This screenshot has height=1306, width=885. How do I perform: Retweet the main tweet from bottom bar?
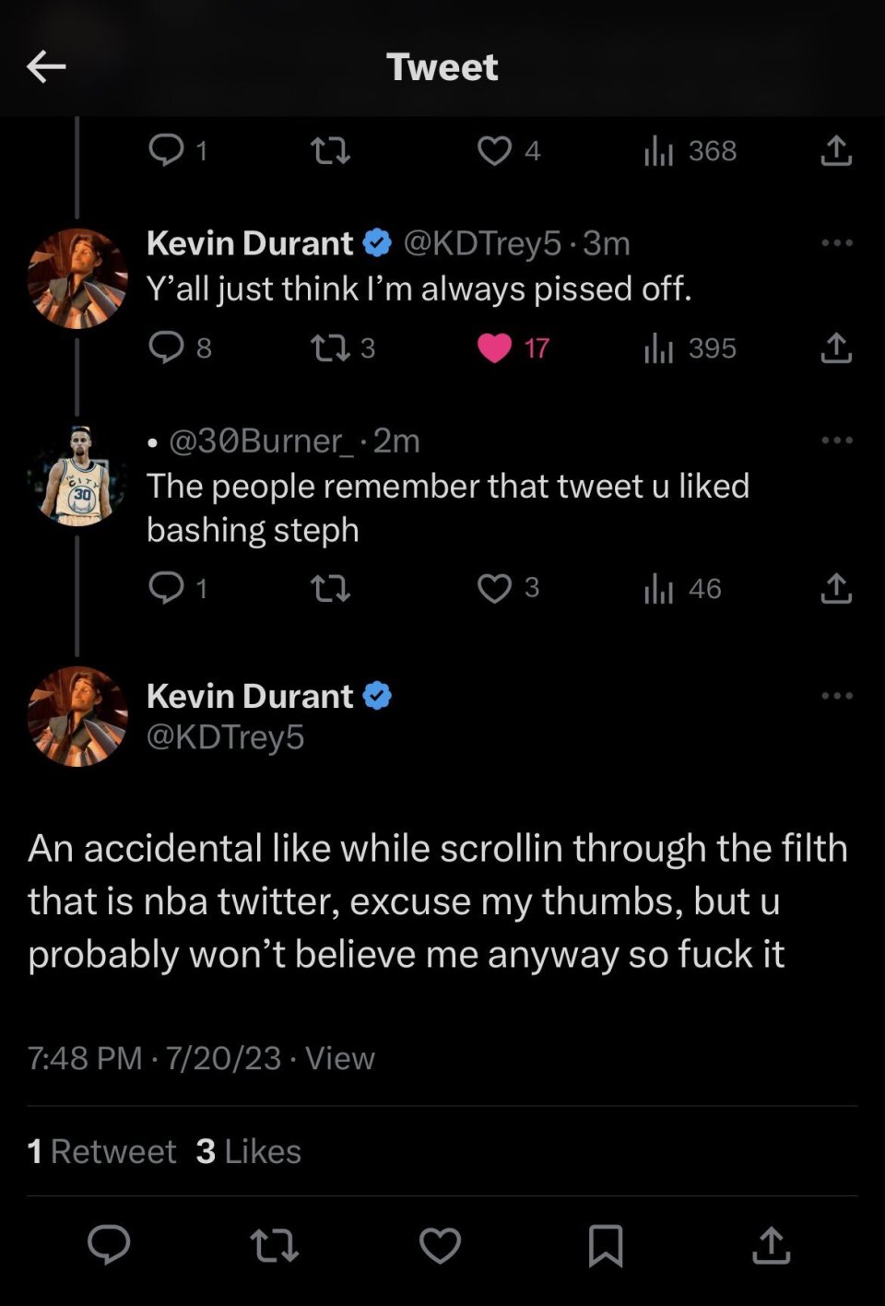click(x=274, y=1244)
